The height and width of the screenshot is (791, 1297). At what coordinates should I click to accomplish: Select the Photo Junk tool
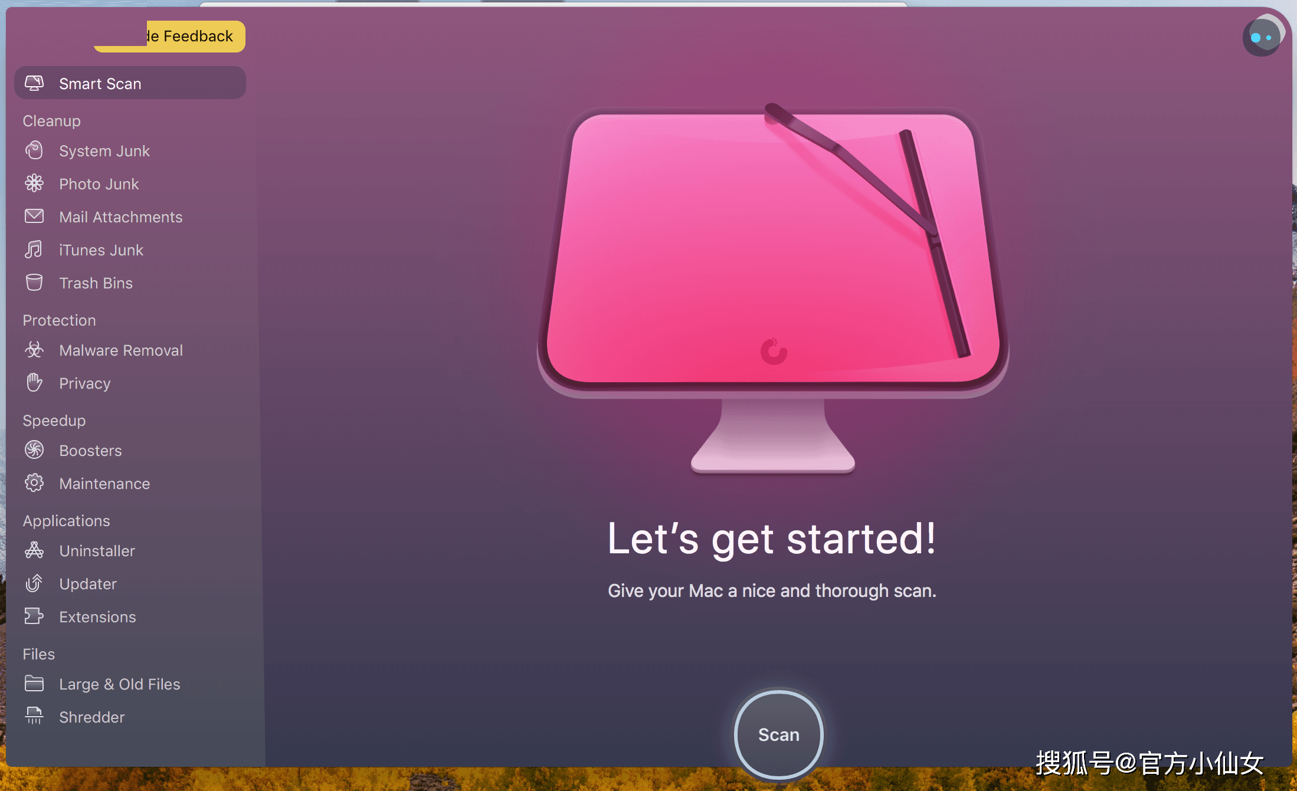coord(99,183)
